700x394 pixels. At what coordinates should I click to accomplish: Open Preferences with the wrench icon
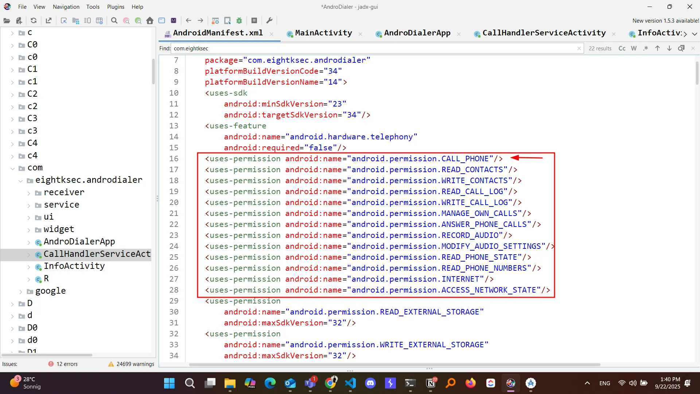coord(269,21)
